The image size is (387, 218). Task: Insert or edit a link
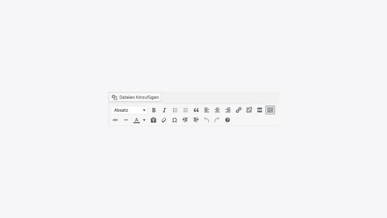point(238,110)
